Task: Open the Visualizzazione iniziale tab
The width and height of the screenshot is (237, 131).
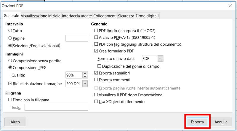Action: click(x=41, y=16)
